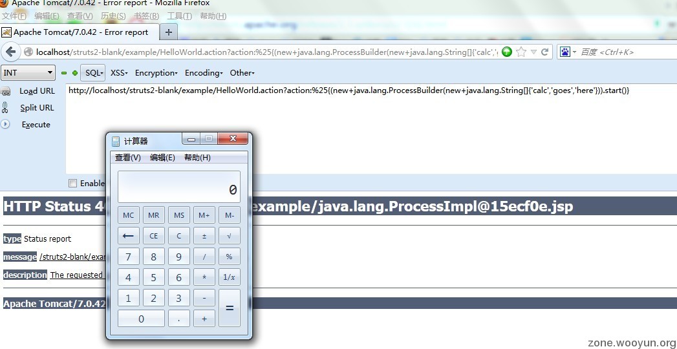Screen dimensions: 677x349
Task: Click the M+ key in calculator
Action: tap(204, 215)
